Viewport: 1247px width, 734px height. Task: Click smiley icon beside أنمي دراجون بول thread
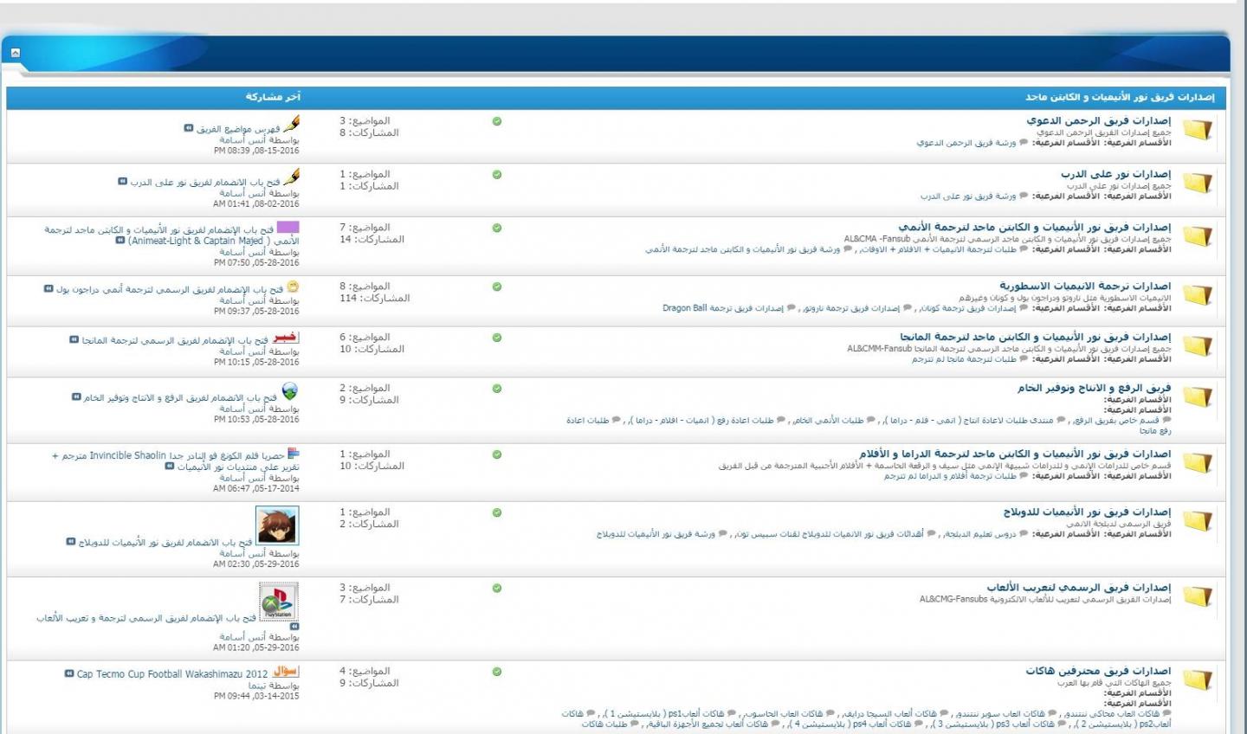click(x=293, y=287)
